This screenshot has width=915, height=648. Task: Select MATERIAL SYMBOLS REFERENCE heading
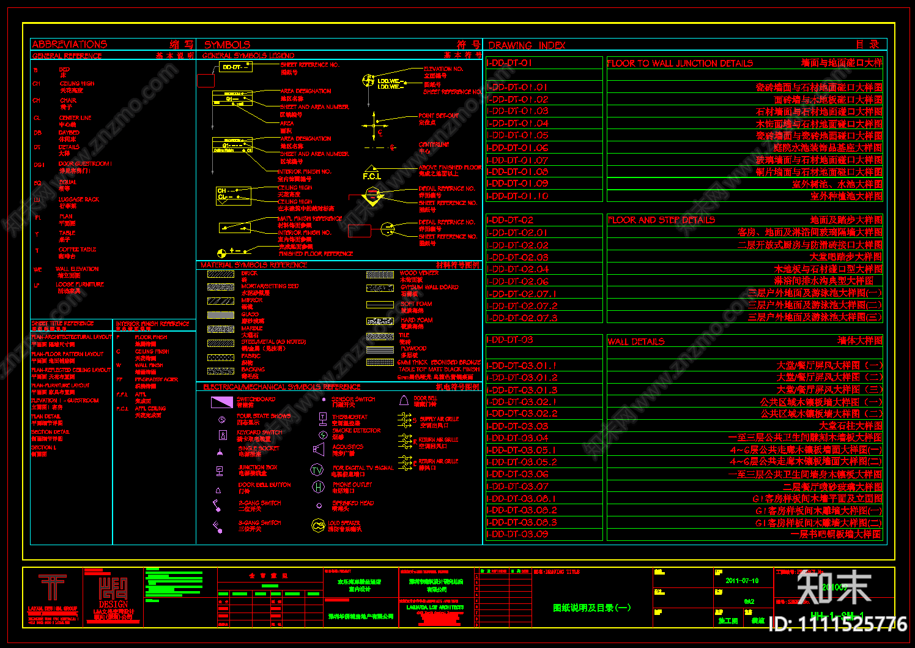pyautogui.click(x=254, y=265)
